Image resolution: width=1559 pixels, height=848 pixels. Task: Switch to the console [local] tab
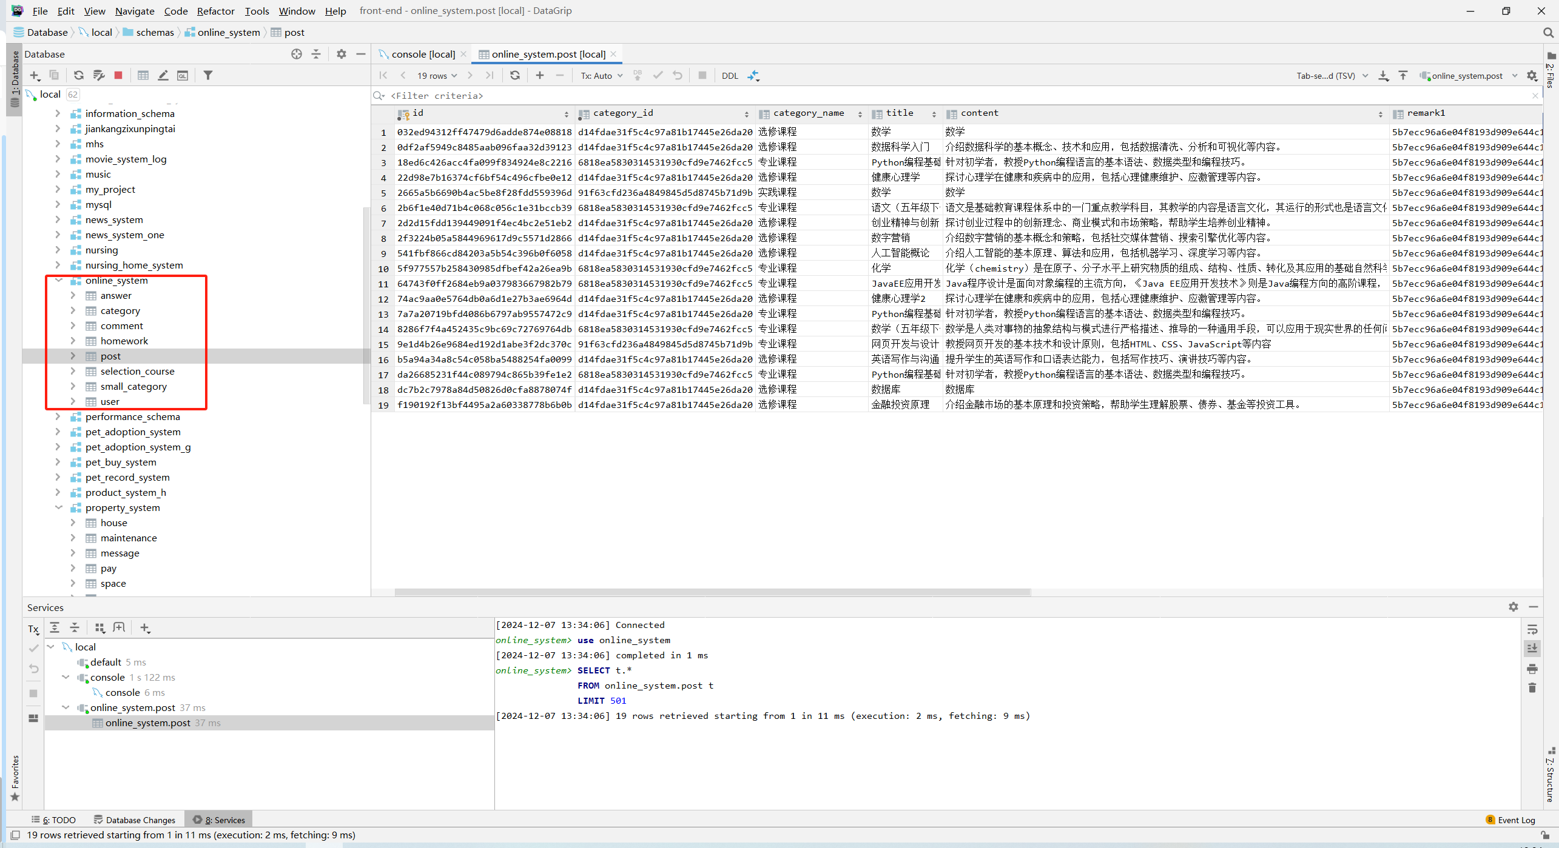pyautogui.click(x=423, y=54)
